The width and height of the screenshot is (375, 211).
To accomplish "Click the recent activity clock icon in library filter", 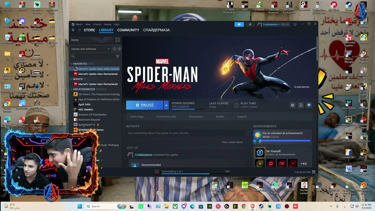I will (x=115, y=49).
